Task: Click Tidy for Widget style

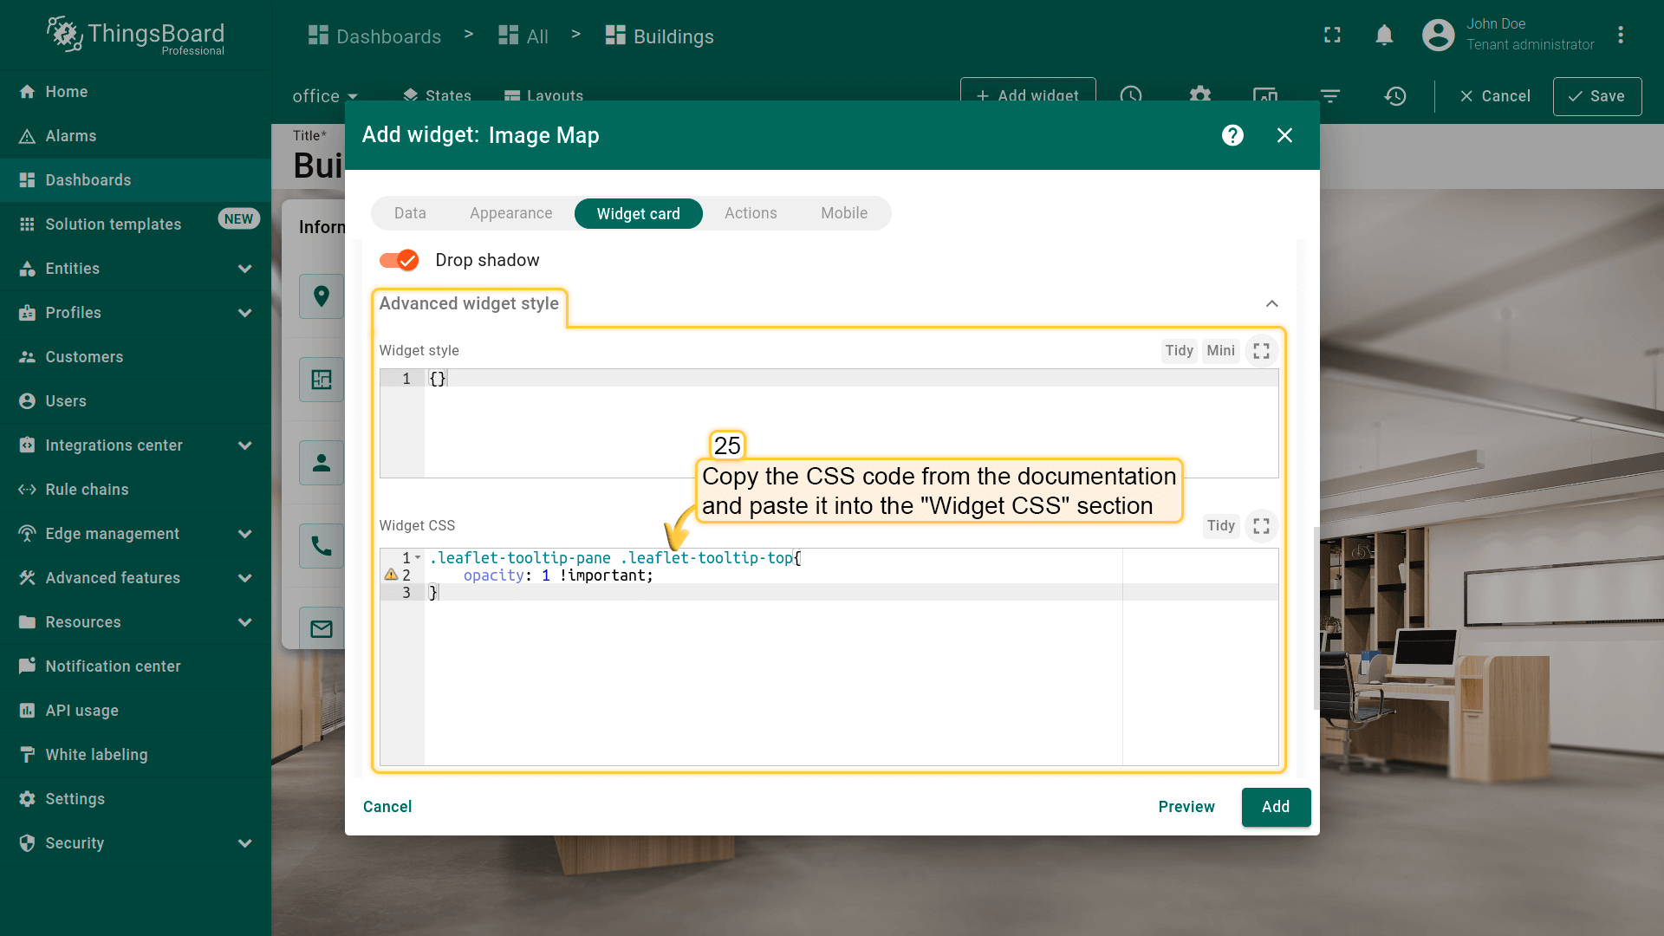Action: point(1179,351)
